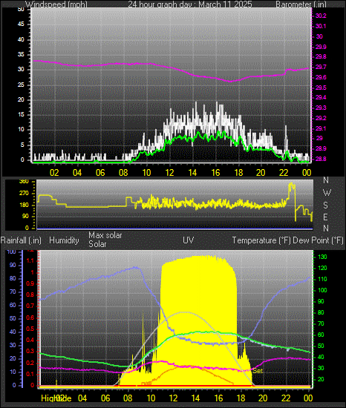This screenshot has width=346, height=408.
Task: Select the 270 wind direction degree label
Action: tap(24, 194)
